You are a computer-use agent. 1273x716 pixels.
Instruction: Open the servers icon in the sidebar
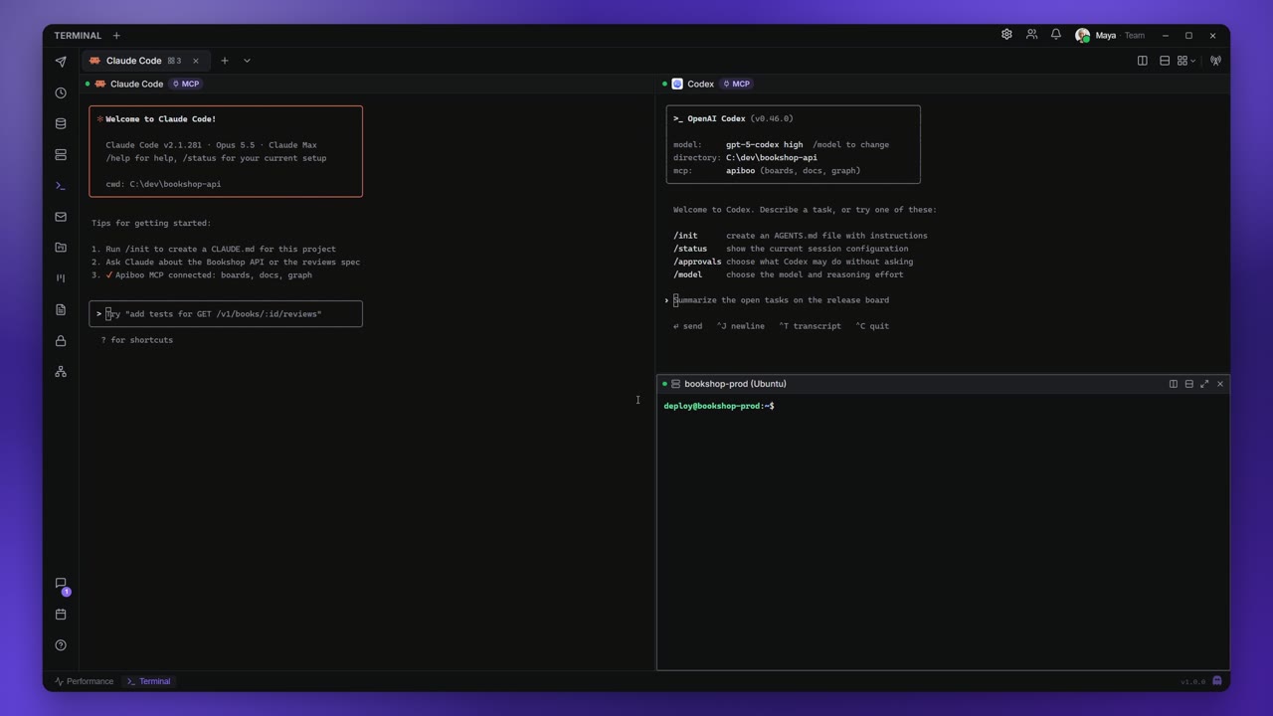61,155
